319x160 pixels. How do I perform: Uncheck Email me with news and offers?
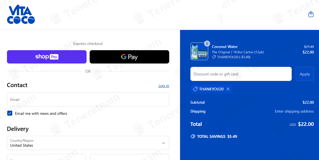point(10,113)
